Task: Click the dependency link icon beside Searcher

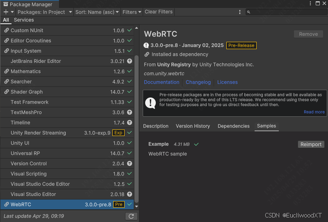Action: coord(7,82)
